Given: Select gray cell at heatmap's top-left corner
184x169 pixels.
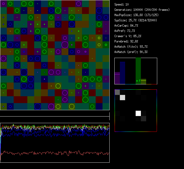Looking at the screenshot, I should click(x=117, y=92).
